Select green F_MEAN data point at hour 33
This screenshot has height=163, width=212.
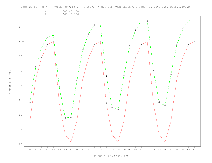click(x=94, y=25)
